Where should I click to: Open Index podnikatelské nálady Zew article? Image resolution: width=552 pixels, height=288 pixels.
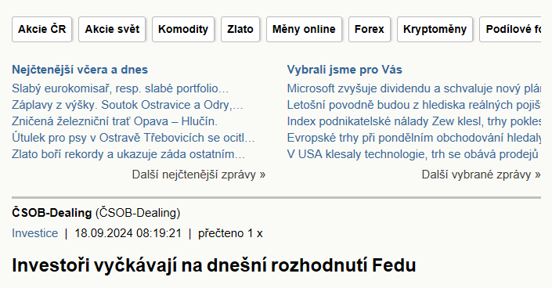pyautogui.click(x=414, y=121)
